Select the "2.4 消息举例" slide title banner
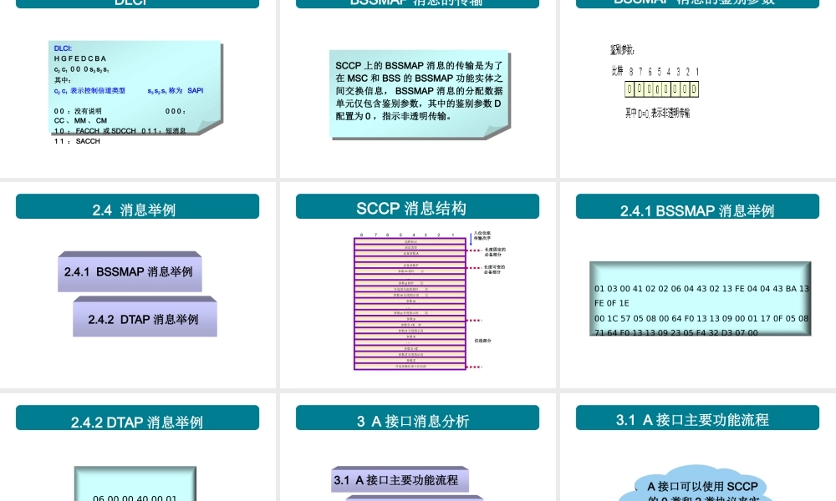Image resolution: width=836 pixels, height=501 pixels. click(x=138, y=206)
